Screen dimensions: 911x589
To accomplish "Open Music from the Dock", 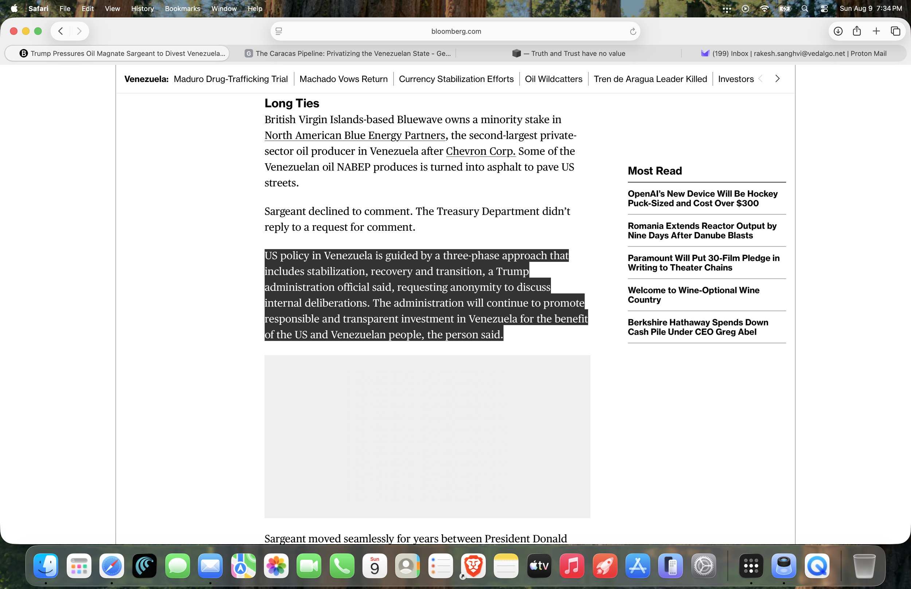I will (x=572, y=566).
